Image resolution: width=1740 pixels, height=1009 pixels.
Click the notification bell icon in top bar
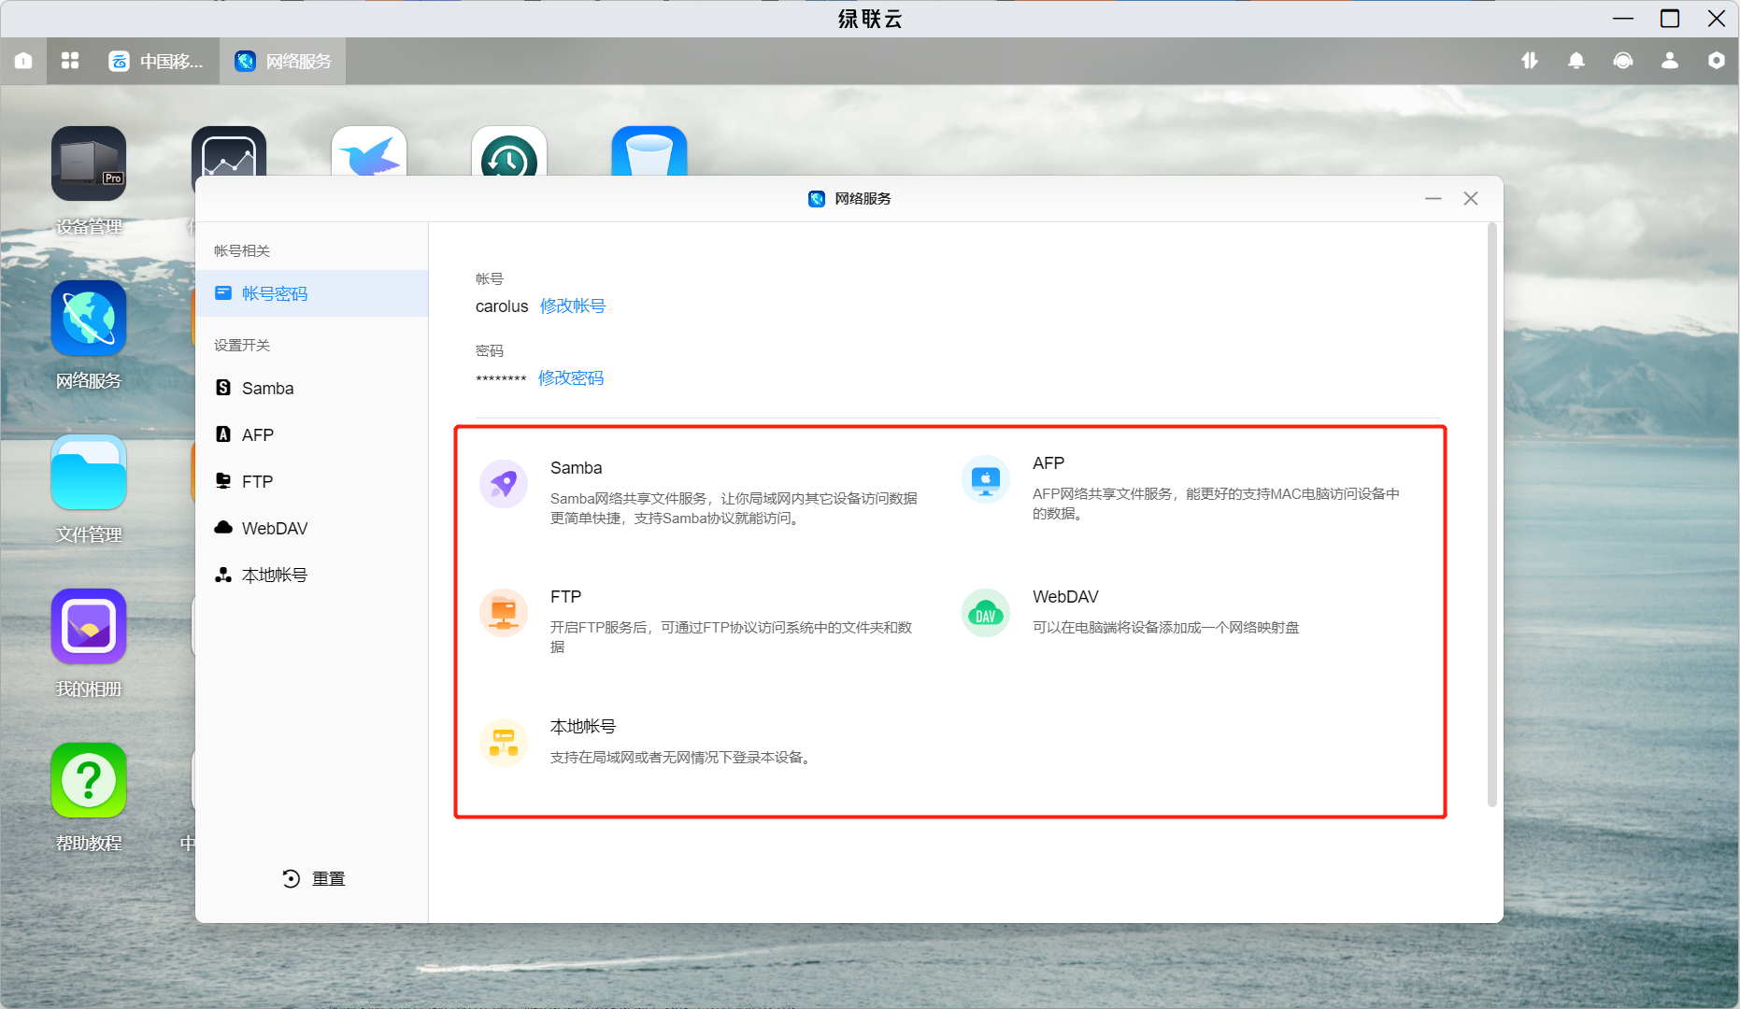(x=1576, y=61)
